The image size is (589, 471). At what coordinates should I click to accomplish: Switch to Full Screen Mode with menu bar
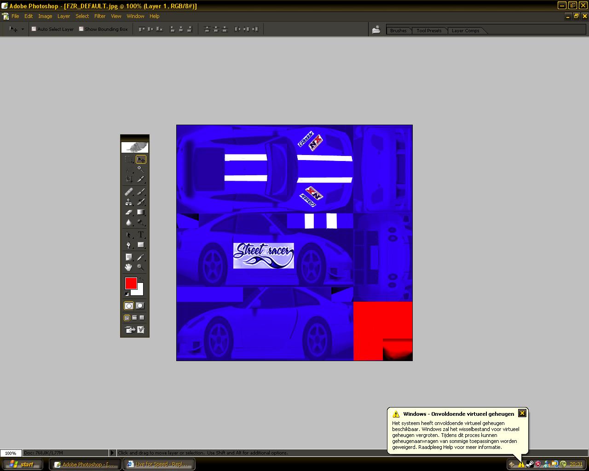pos(135,318)
